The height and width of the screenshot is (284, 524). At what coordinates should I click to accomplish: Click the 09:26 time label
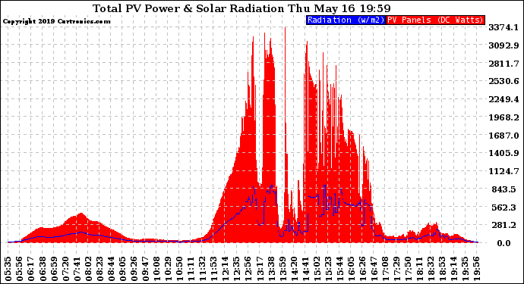134,269
